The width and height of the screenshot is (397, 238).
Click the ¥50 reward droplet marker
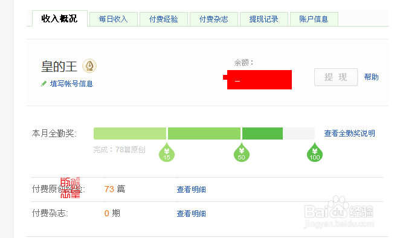tap(242, 152)
